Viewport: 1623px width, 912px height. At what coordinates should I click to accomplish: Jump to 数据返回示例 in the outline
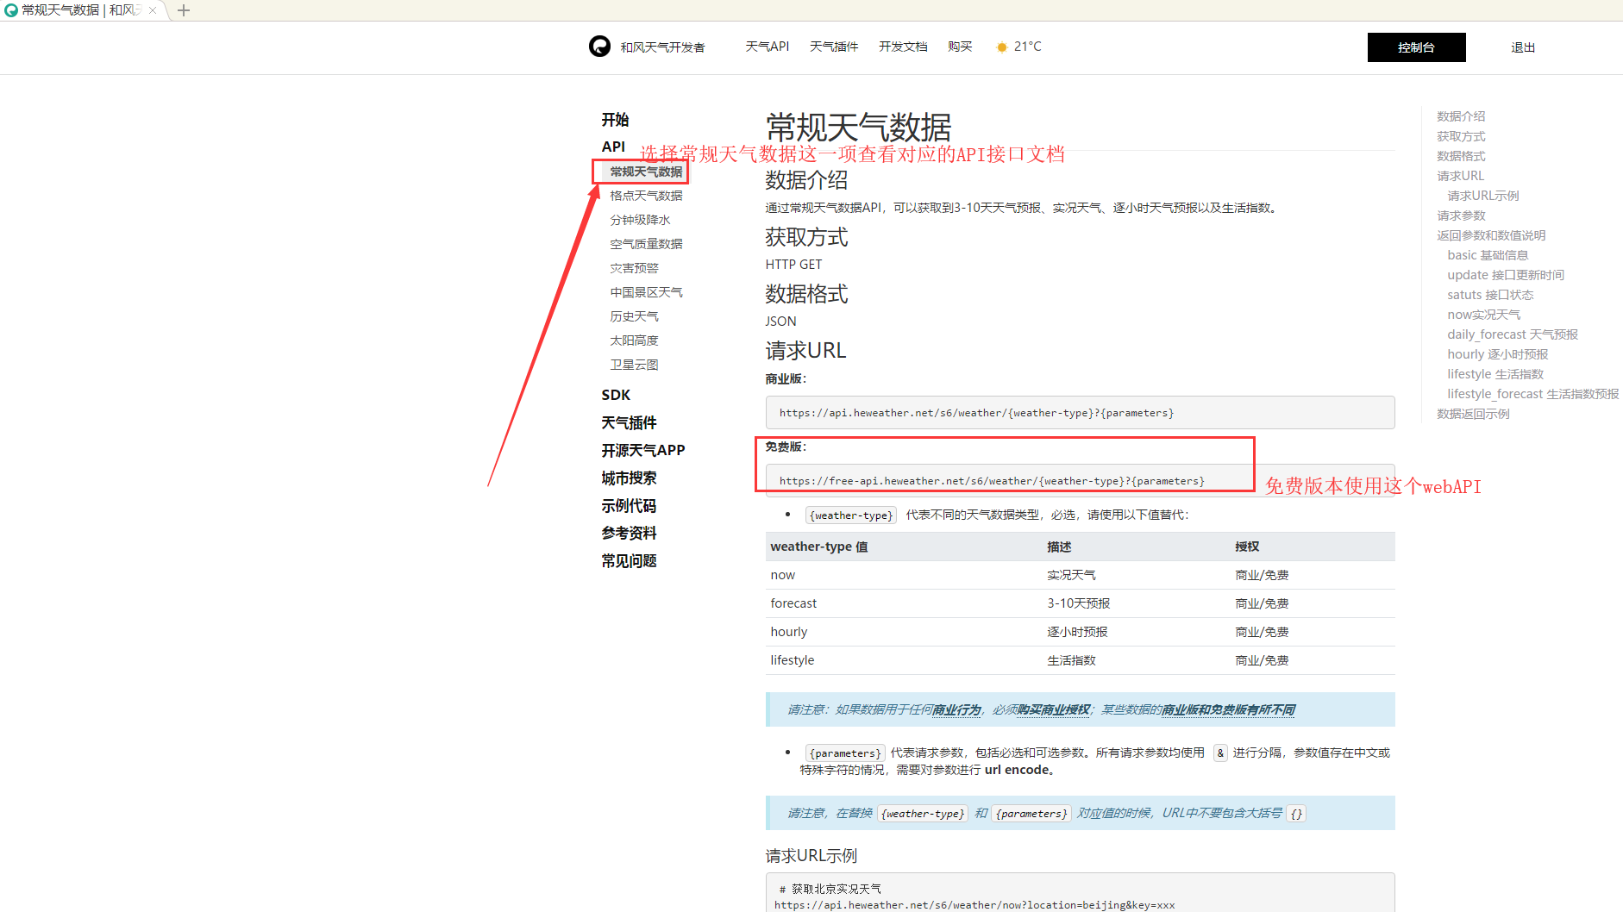[1473, 414]
